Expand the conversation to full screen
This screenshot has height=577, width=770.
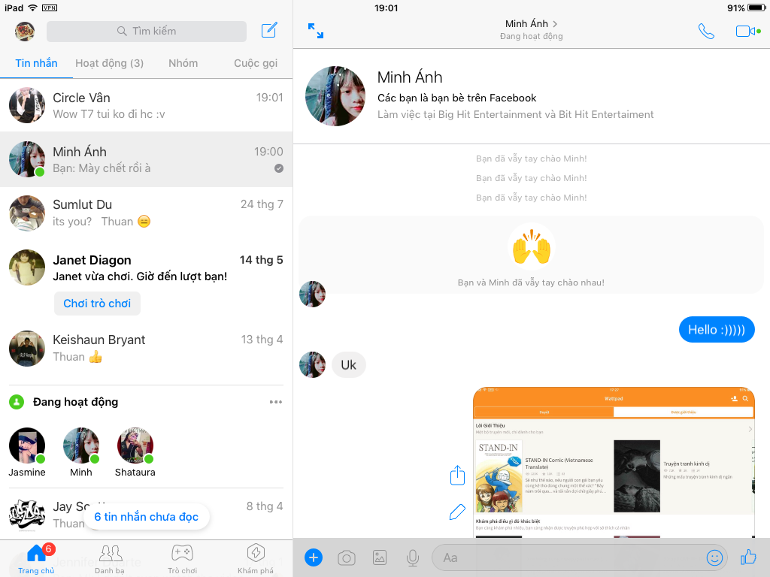(x=316, y=31)
